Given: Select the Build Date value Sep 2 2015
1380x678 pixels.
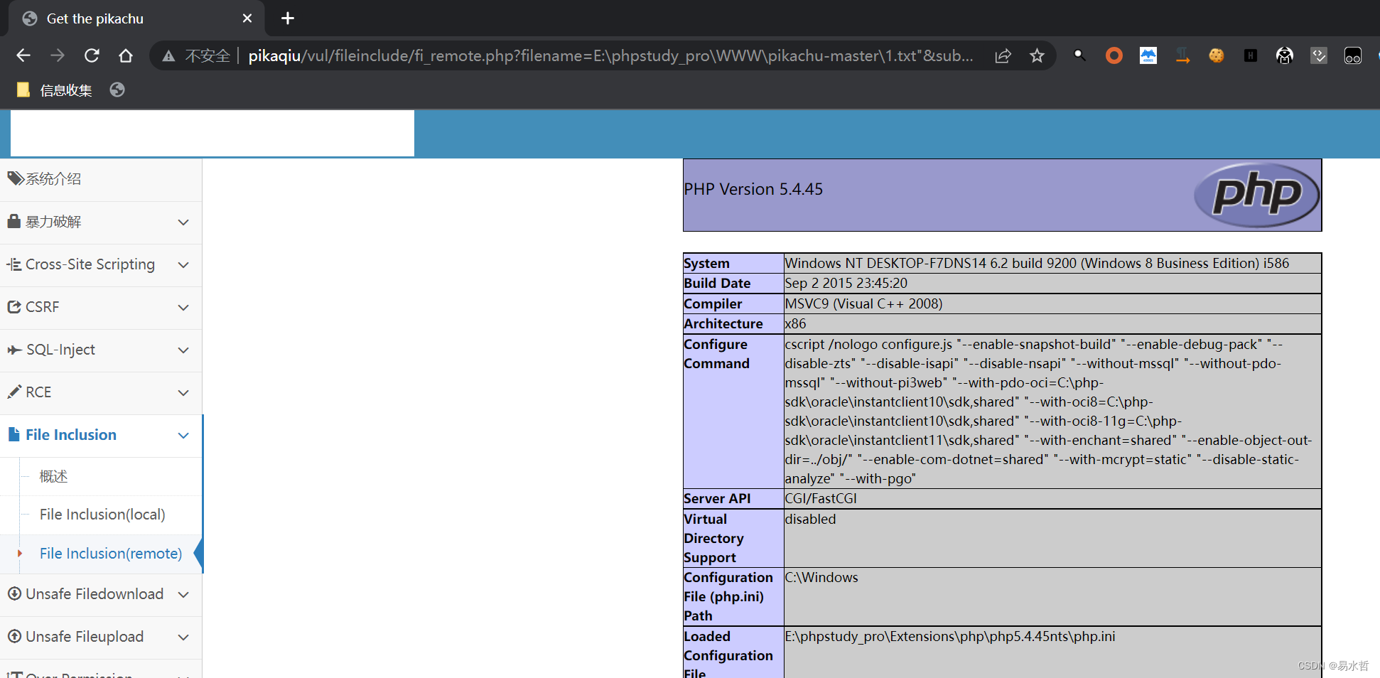Looking at the screenshot, I should [846, 283].
